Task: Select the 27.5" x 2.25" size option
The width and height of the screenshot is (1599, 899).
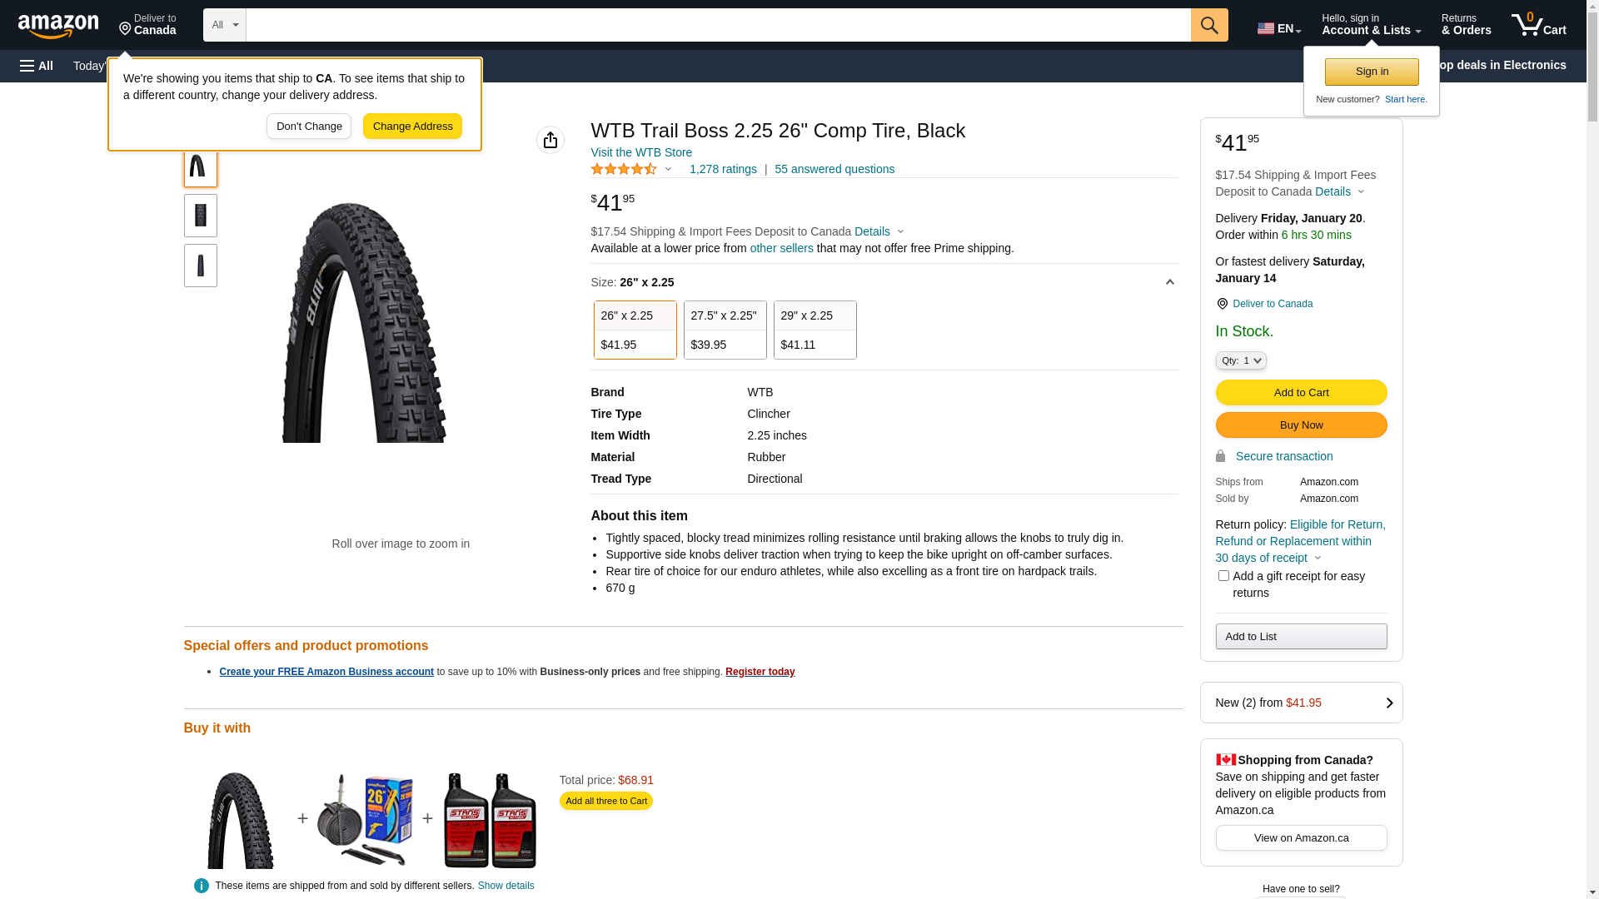Action: click(725, 330)
